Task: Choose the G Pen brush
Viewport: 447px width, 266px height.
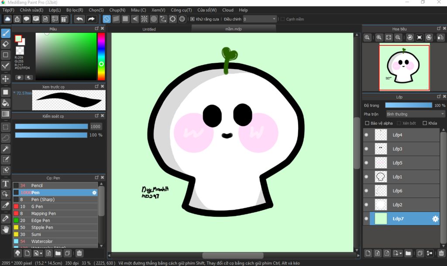Action: pyautogui.click(x=55, y=207)
